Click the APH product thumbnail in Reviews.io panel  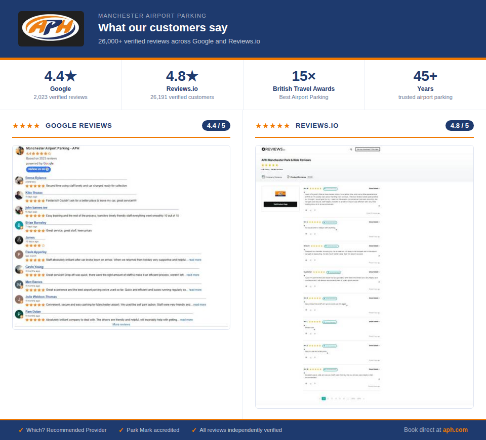(x=280, y=194)
